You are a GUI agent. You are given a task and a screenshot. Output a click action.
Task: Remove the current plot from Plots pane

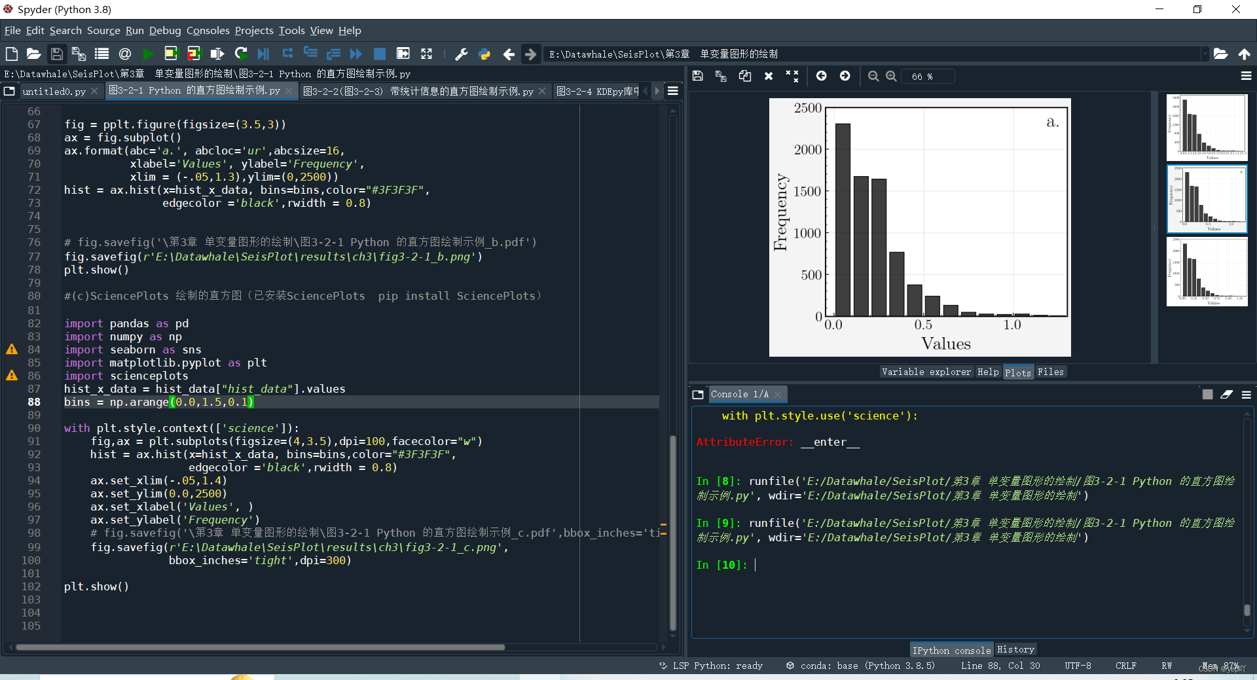769,76
